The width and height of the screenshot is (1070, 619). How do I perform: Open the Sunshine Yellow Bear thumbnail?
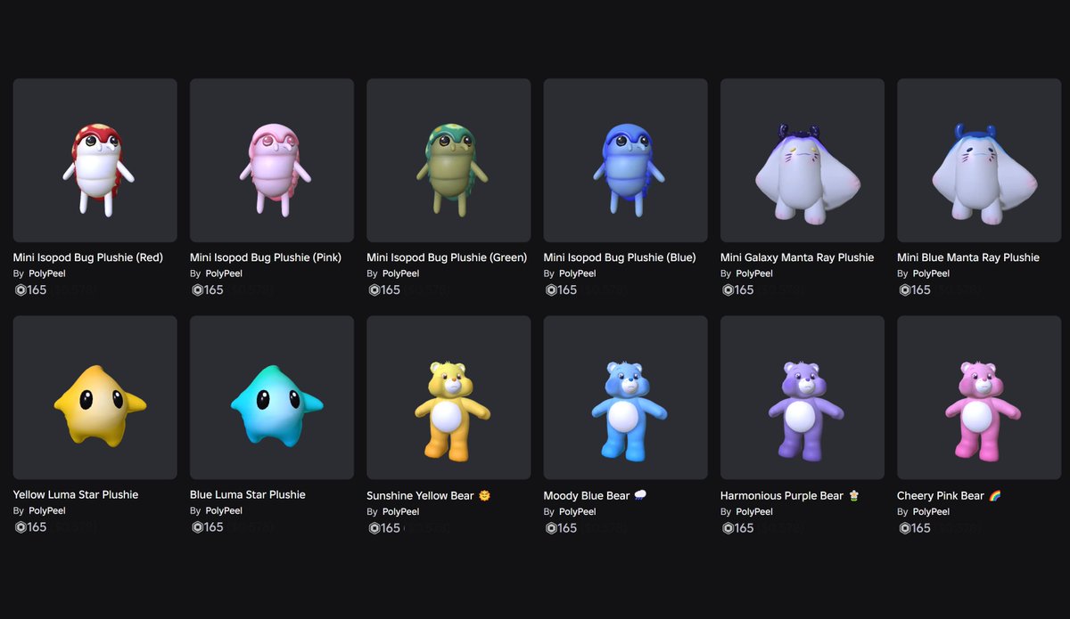[x=449, y=397]
